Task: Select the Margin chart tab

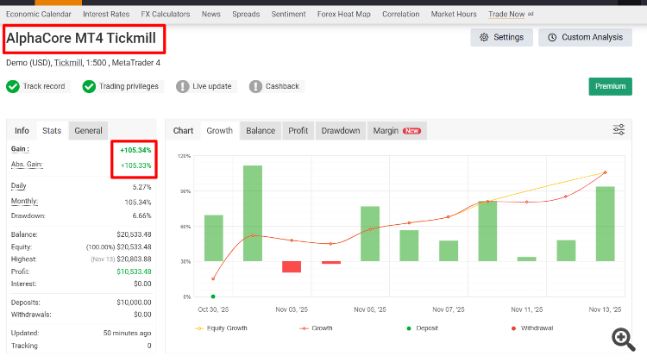Action: coord(397,131)
